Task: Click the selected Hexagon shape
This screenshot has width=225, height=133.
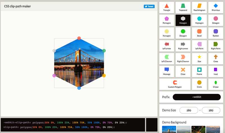Action: (x=183, y=20)
